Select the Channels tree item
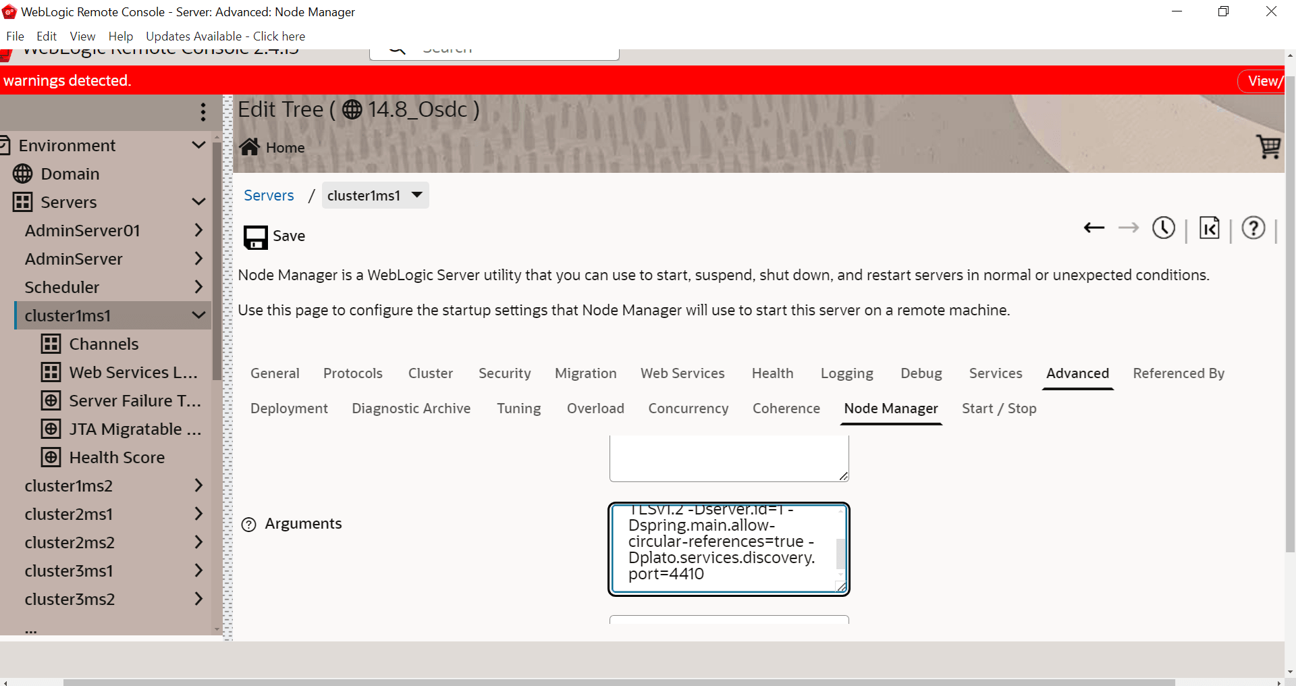This screenshot has width=1296, height=686. (104, 344)
